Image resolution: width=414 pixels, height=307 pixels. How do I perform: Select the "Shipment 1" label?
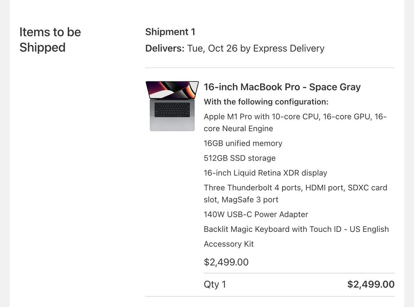170,32
